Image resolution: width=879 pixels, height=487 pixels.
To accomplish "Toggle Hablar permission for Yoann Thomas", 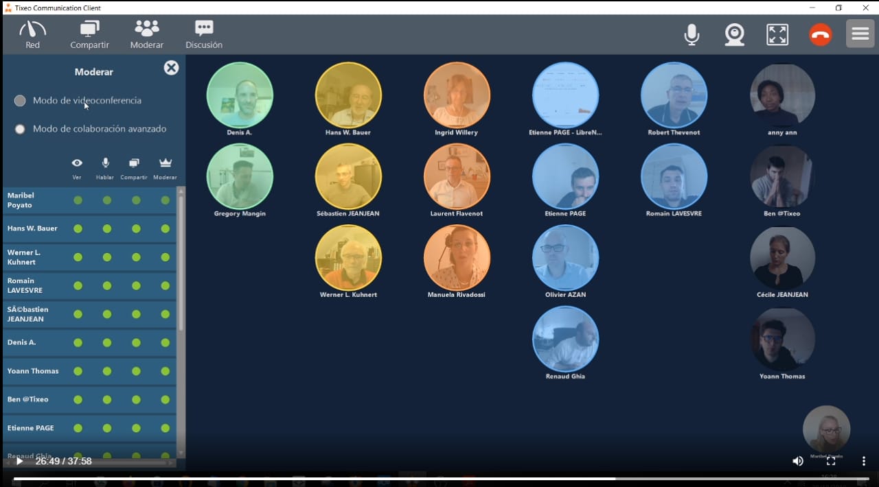I will (106, 371).
